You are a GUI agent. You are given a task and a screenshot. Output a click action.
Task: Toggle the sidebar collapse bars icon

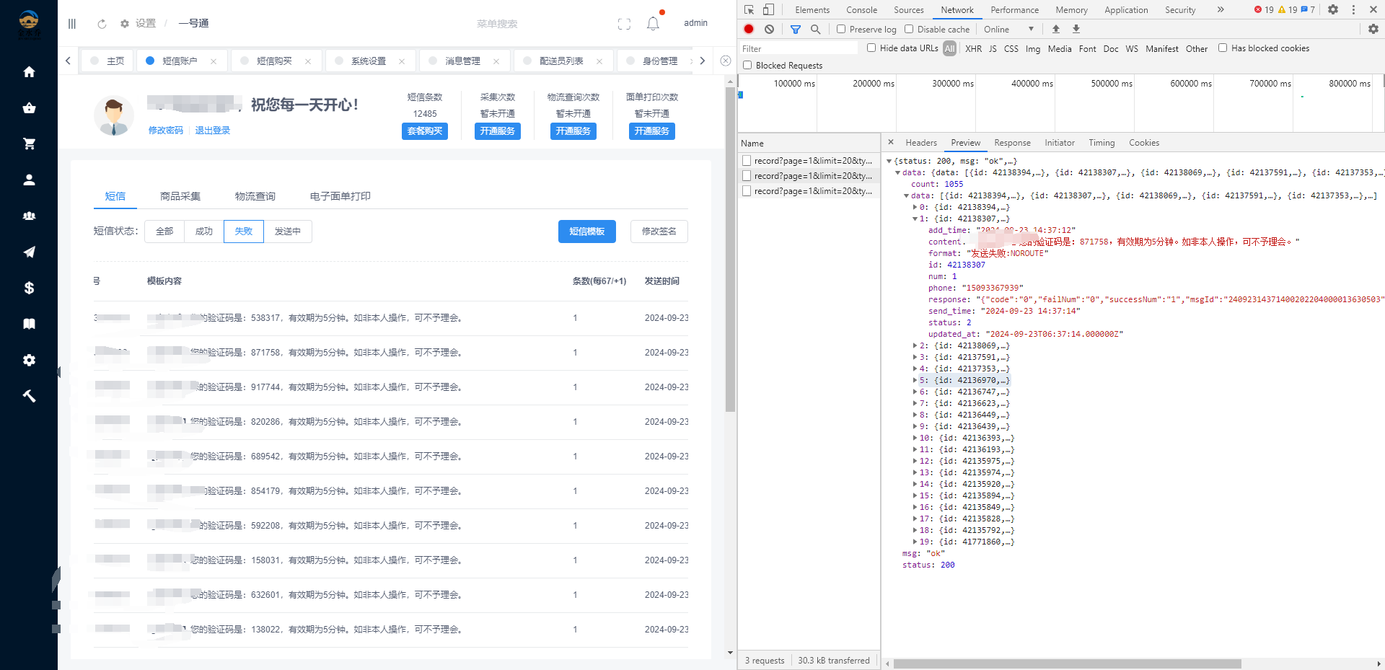72,24
